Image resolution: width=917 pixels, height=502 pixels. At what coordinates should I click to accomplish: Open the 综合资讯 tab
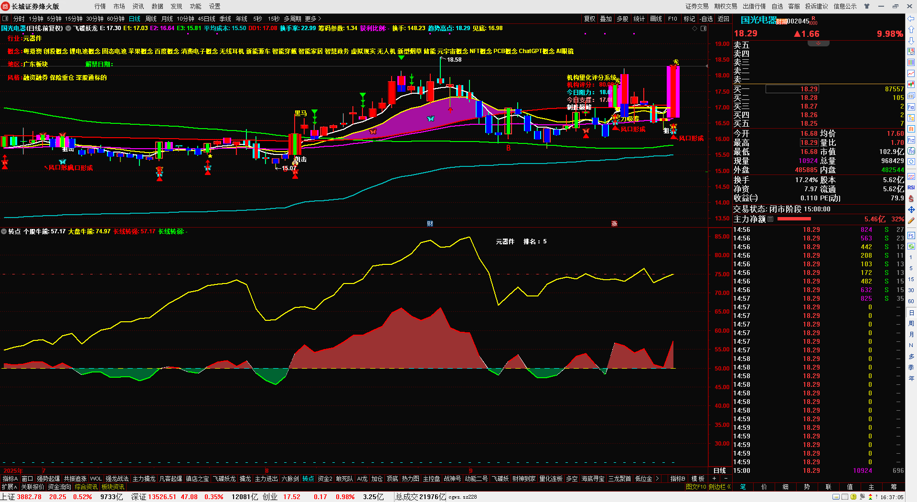pos(86,487)
